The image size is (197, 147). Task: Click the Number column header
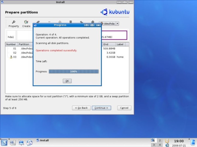click(11, 44)
